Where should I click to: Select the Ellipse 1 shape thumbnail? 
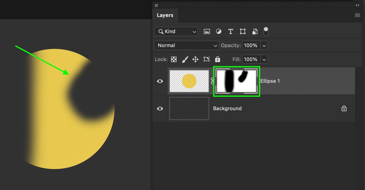[189, 81]
